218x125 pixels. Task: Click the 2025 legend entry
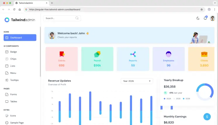[x=177, y=99]
